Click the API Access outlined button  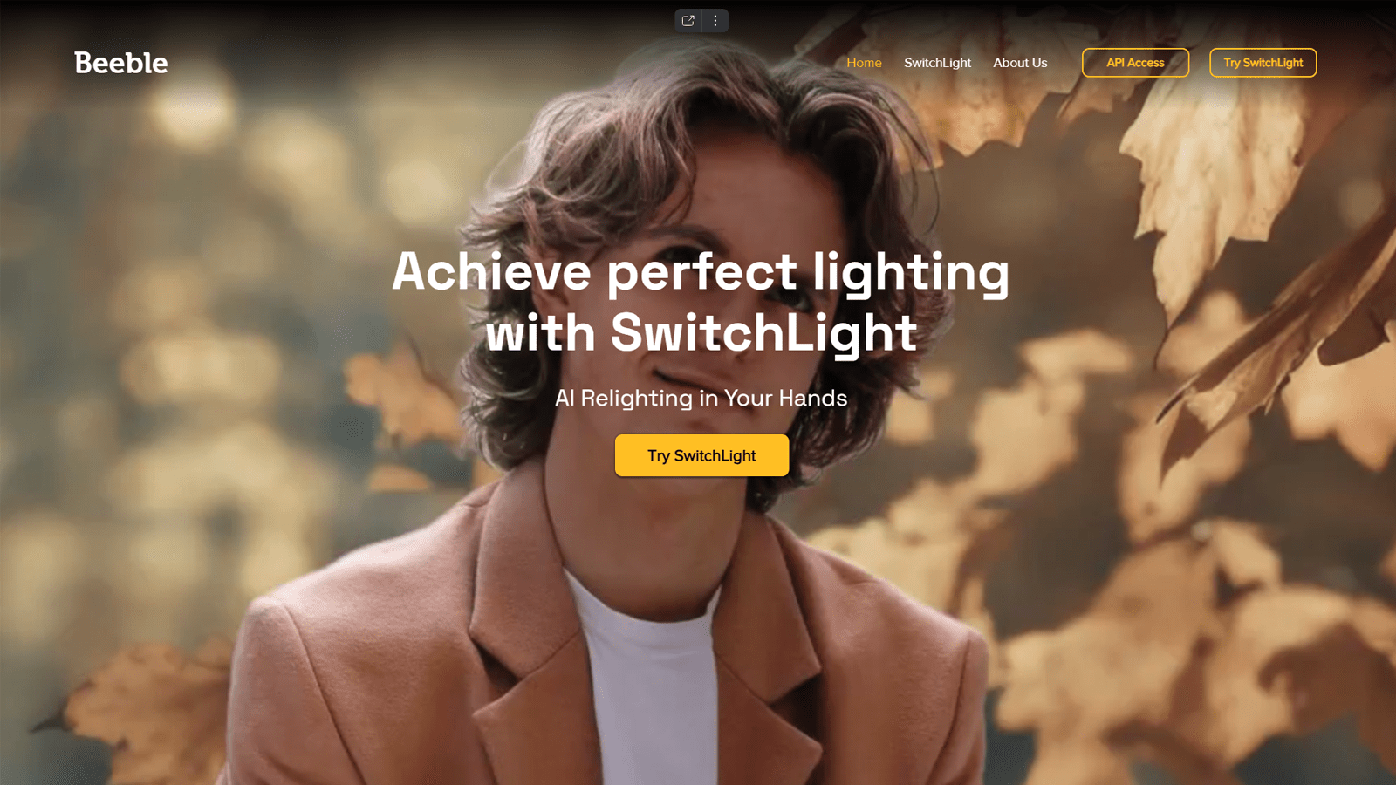[1135, 63]
